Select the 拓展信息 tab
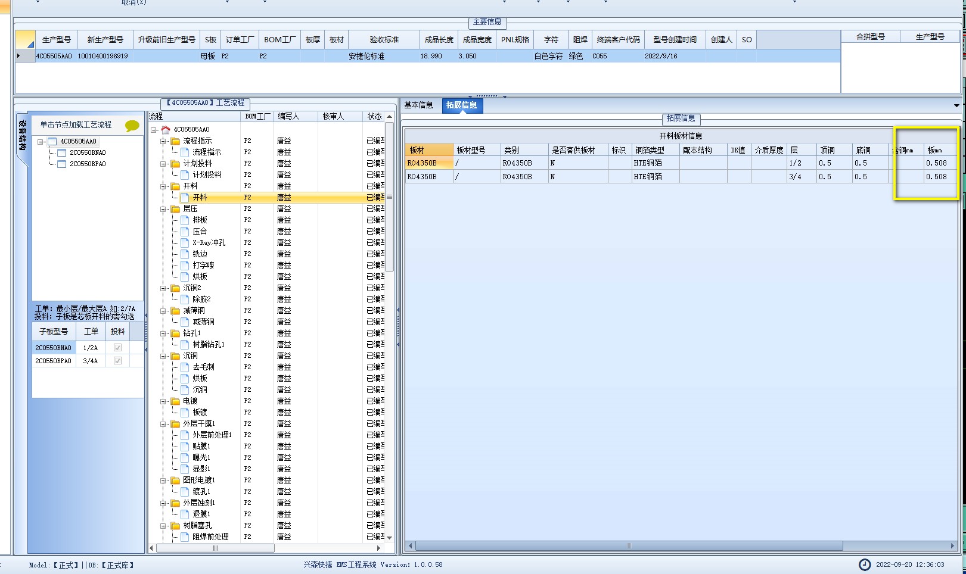This screenshot has height=574, width=966. point(462,105)
